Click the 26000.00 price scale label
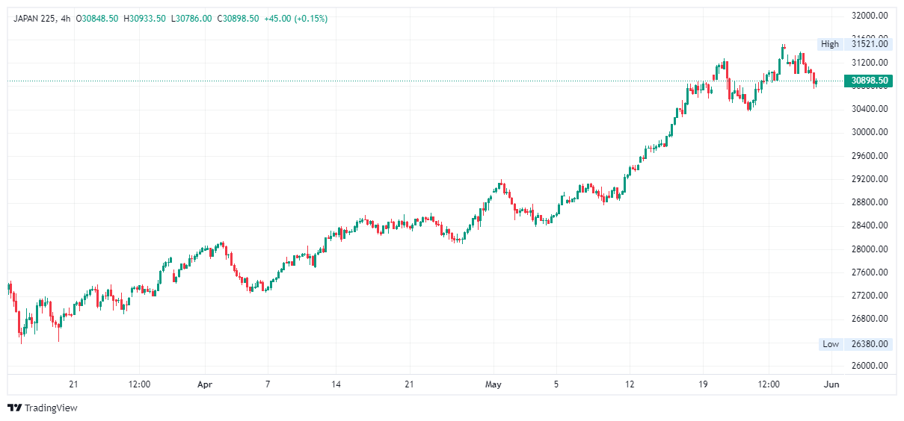This screenshot has height=421, width=904. [870, 366]
